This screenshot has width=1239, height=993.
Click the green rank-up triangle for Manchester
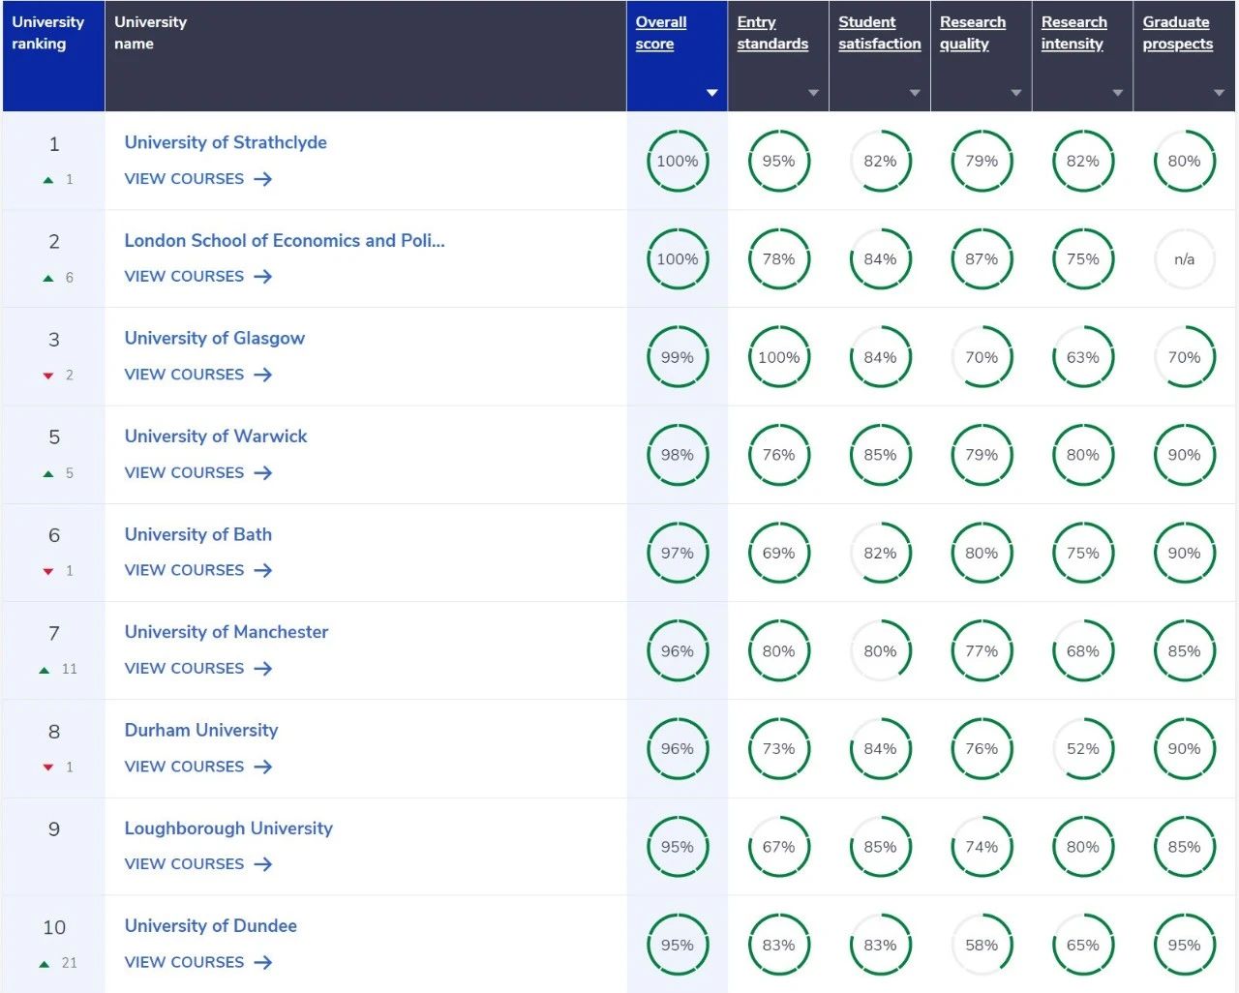pos(45,670)
